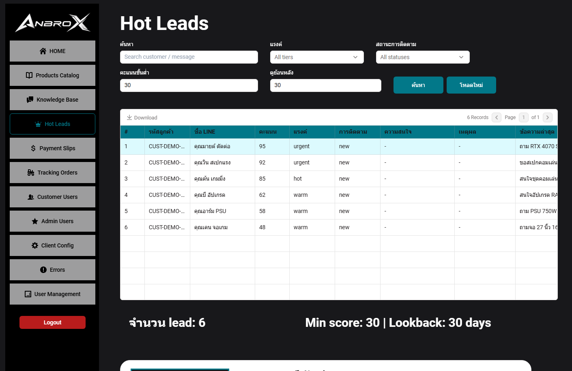Viewport: 572px width, 371px height.
Task: Click the # column header
Action: 133,132
